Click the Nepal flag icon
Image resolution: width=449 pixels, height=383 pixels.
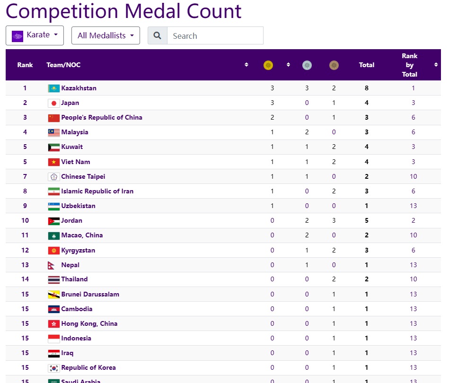click(x=52, y=265)
